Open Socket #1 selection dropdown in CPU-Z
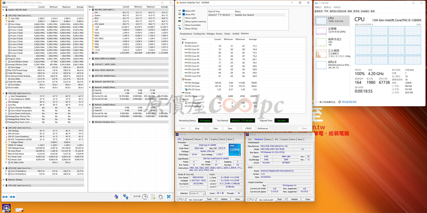 point(197,193)
